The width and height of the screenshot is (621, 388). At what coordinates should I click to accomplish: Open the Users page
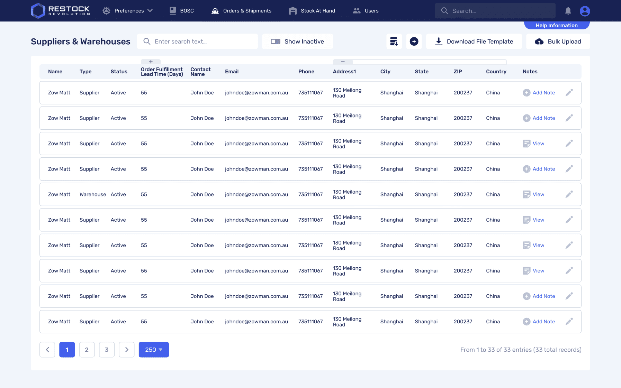coord(366,11)
